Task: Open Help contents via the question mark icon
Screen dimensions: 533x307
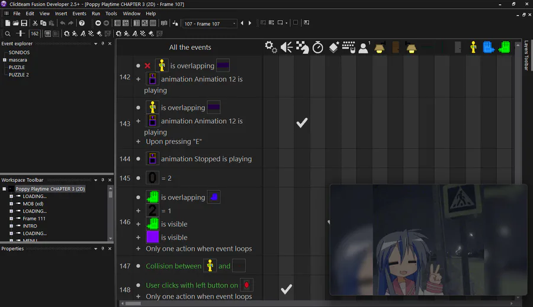Action: pos(82,23)
